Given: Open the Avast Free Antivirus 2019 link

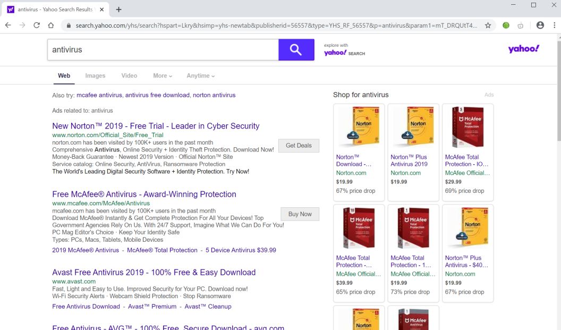Looking at the screenshot, I should coord(154,272).
